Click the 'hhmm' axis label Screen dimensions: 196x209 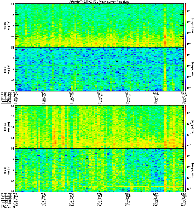4,205
